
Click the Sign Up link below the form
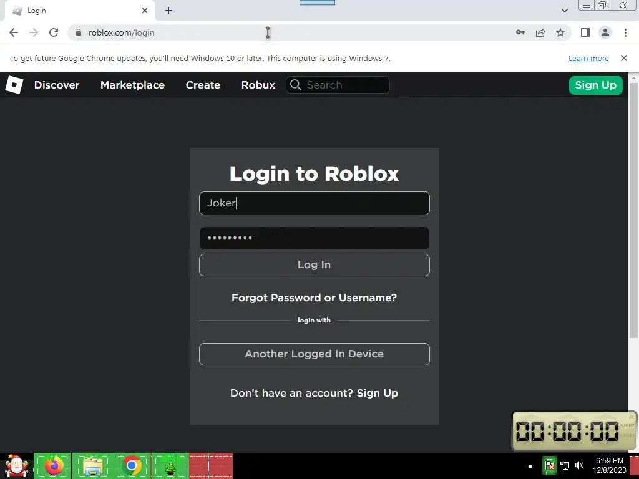378,393
